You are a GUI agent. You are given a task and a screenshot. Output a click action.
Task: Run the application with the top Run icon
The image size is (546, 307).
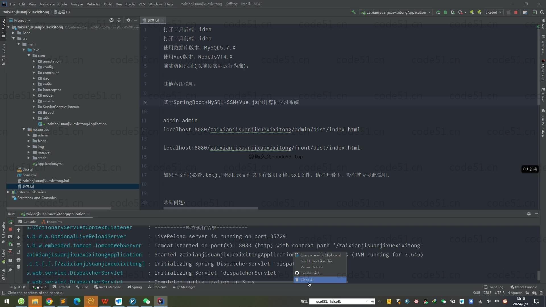coord(438,12)
